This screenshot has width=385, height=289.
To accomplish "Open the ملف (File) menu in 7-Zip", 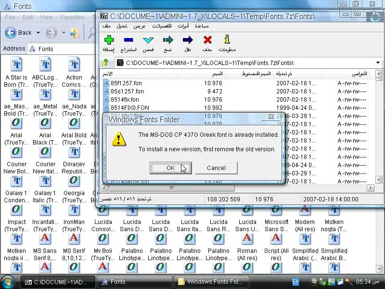I will click(x=106, y=26).
